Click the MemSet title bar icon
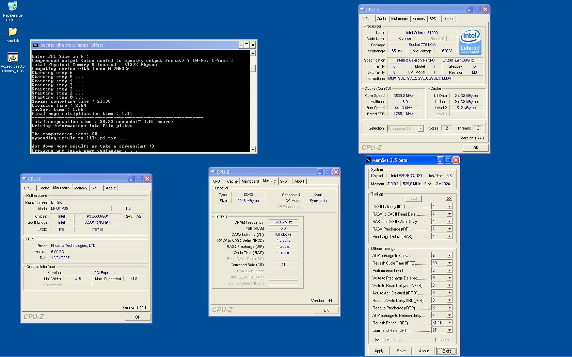This screenshot has height=357, width=572. [x=368, y=160]
